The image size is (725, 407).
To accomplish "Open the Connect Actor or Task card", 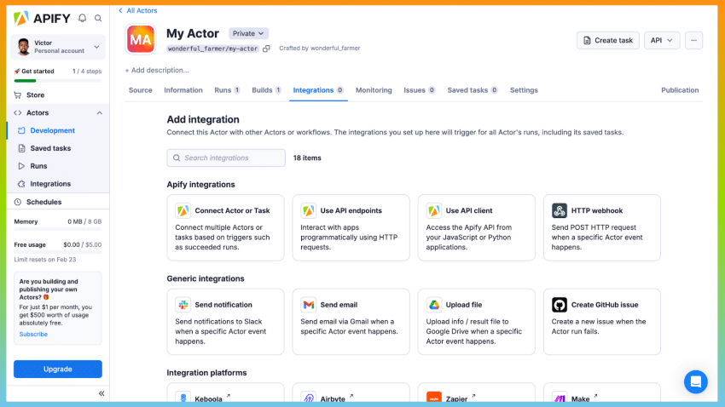I will pos(226,227).
